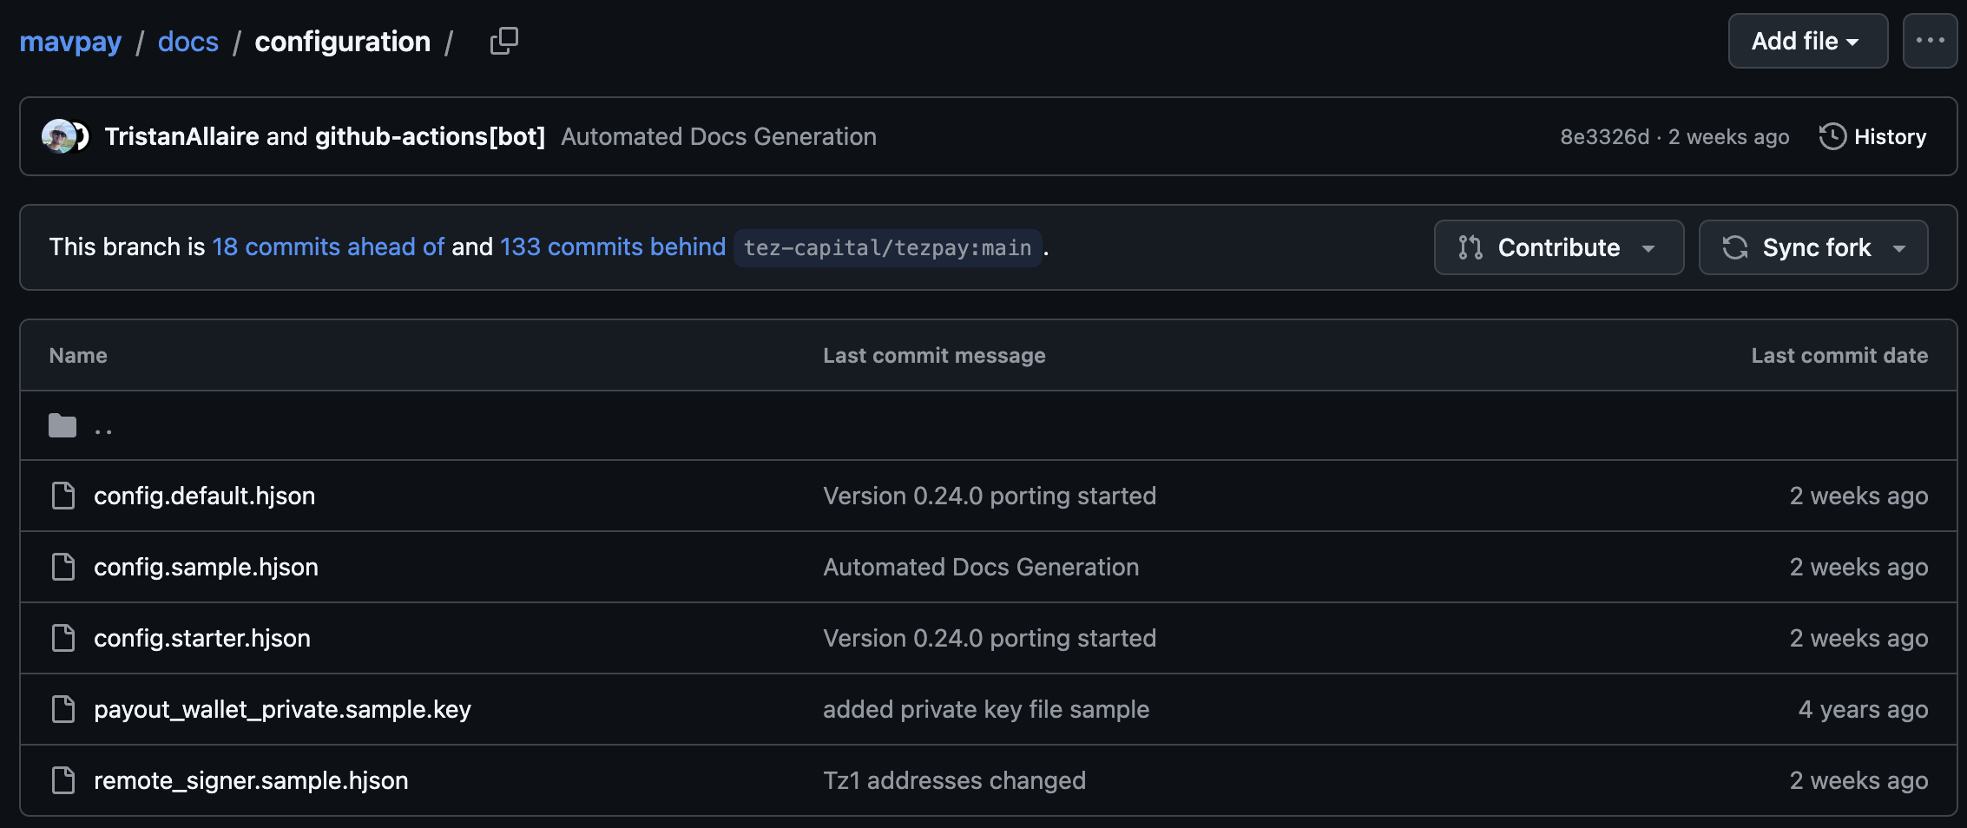Open the Tz1 addresses changed commit message
Viewport: 1967px width, 828px height.
click(954, 780)
